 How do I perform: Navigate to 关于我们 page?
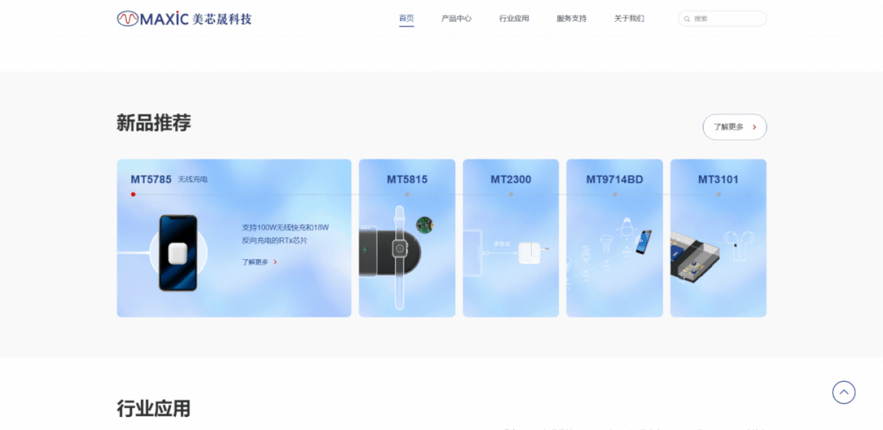(x=628, y=18)
